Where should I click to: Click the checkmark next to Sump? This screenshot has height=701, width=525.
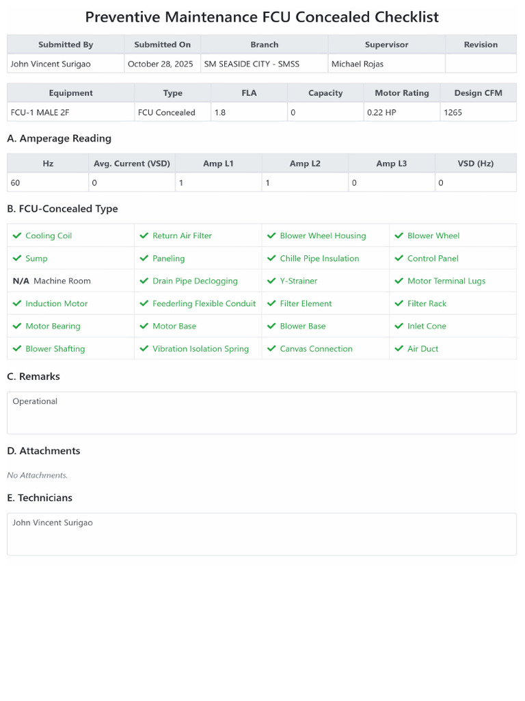17,258
